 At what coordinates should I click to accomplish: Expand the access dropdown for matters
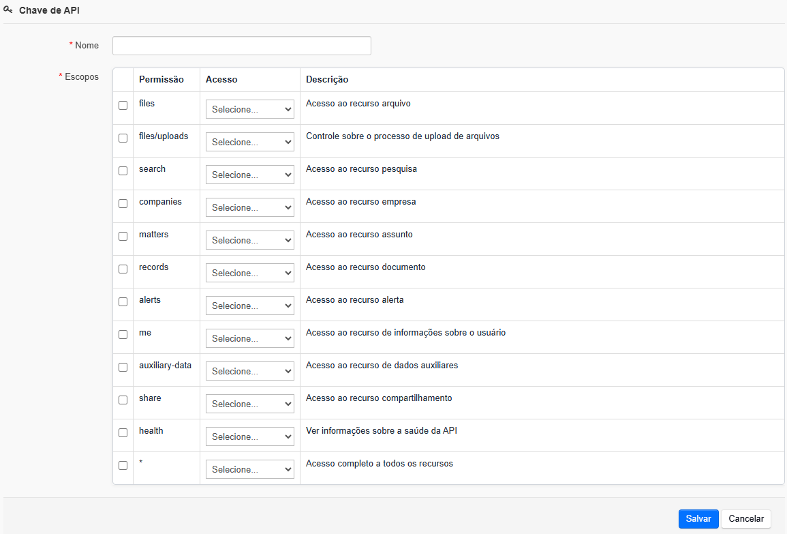tap(250, 240)
